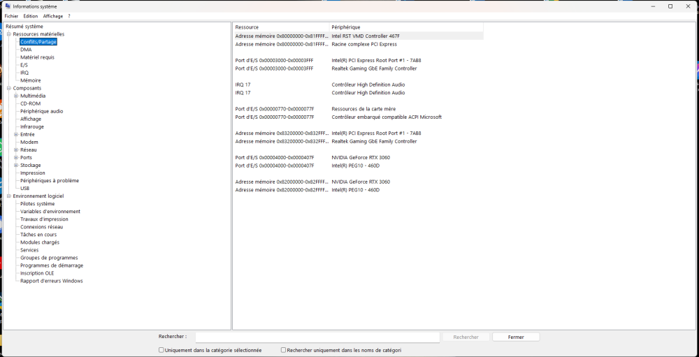Select the Connexions réseau tree item
This screenshot has height=357, width=699.
point(41,227)
